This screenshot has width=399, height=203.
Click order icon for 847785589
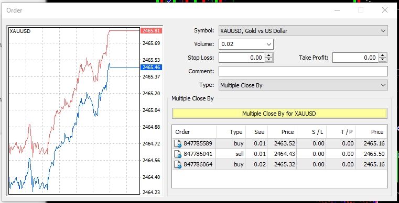[x=177, y=144]
